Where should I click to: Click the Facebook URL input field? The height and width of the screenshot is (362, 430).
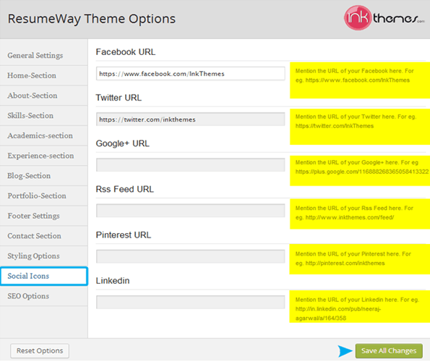tap(190, 74)
